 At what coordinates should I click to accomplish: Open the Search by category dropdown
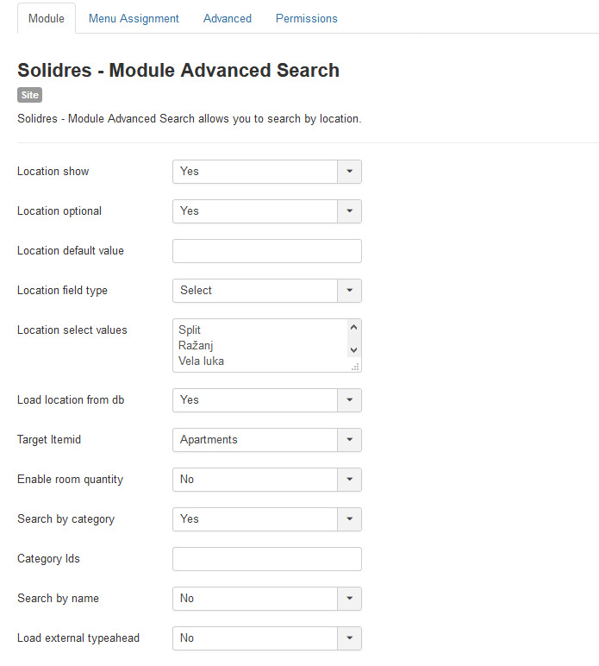(266, 519)
